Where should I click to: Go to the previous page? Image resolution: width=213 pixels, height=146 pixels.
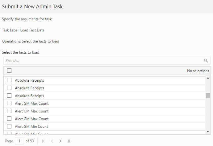click(52, 141)
